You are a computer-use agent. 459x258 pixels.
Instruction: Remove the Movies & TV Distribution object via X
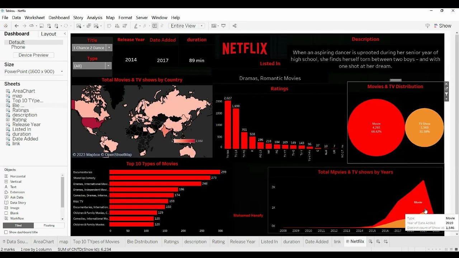tap(446, 84)
